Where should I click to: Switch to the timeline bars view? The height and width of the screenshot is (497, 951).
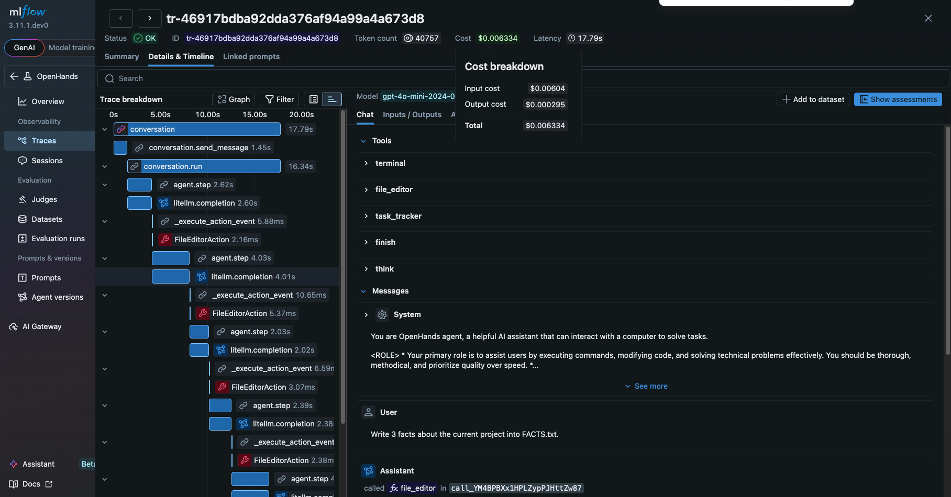click(x=332, y=99)
